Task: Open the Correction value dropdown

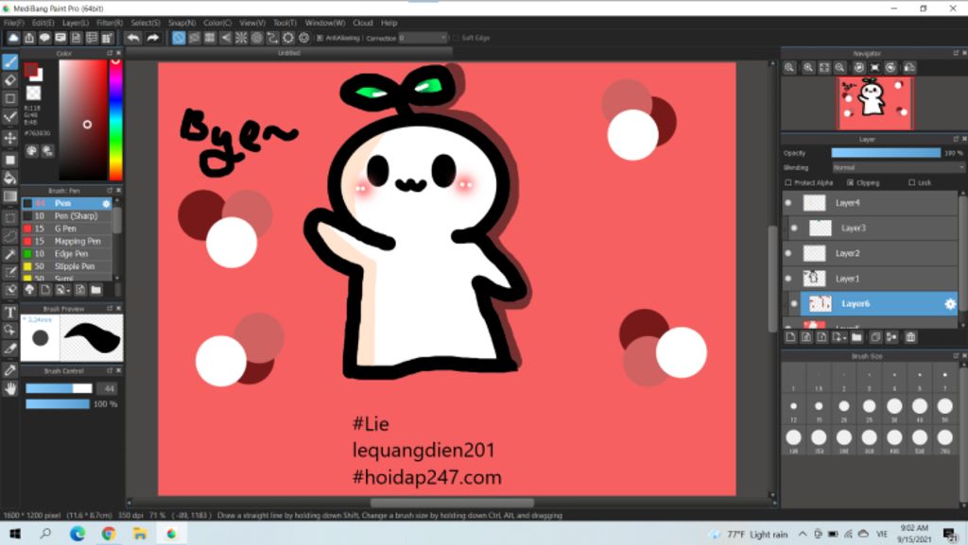Action: click(423, 38)
